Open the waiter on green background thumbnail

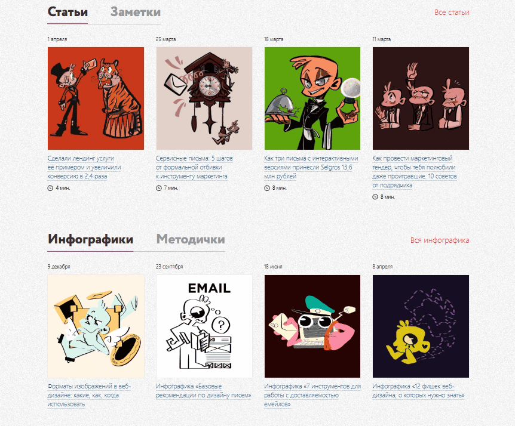click(x=312, y=98)
